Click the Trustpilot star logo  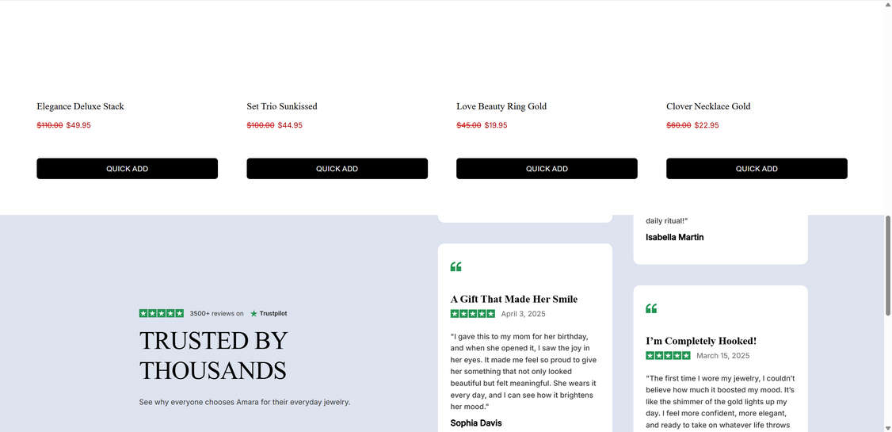(x=253, y=314)
